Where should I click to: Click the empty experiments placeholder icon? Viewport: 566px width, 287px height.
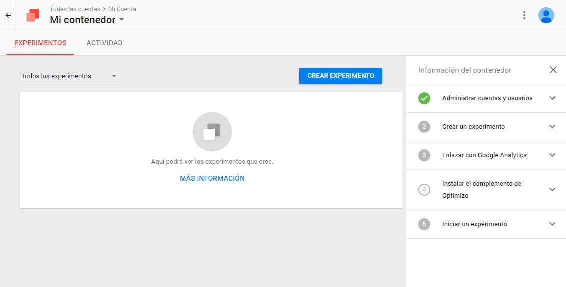coord(212,132)
